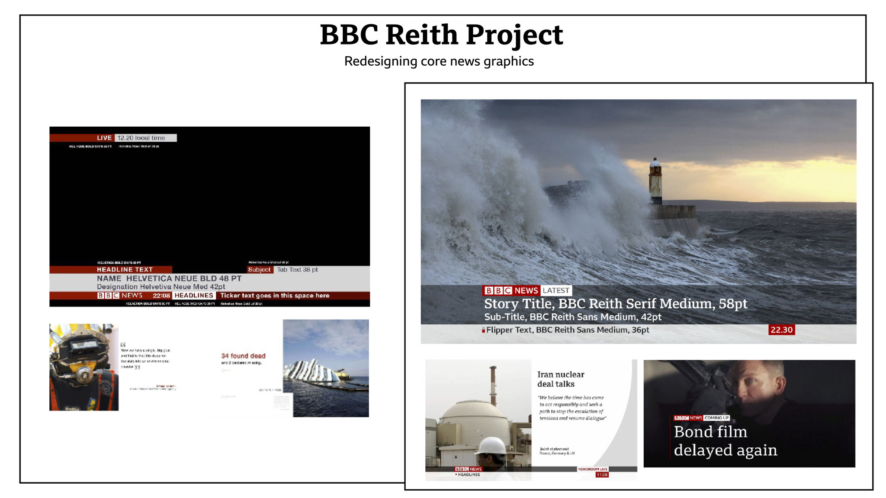886x498 pixels.
Task: Click "HEADLINES" under Iran graphic logo
Action: (x=469, y=475)
